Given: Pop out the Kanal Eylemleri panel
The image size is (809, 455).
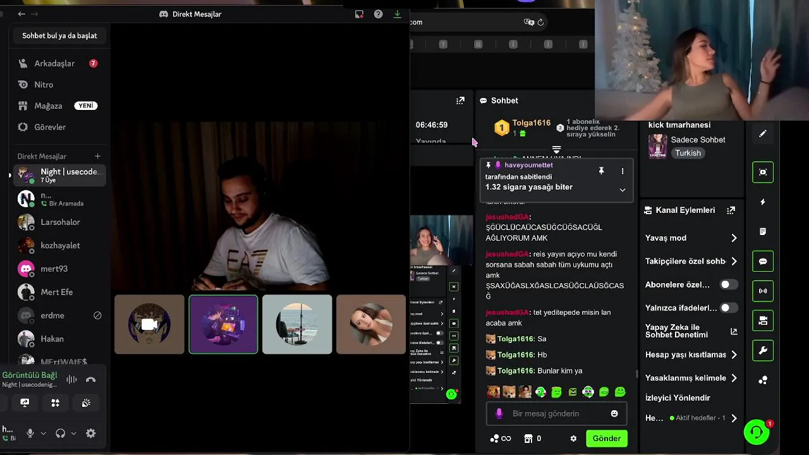Looking at the screenshot, I should pyautogui.click(x=731, y=210).
